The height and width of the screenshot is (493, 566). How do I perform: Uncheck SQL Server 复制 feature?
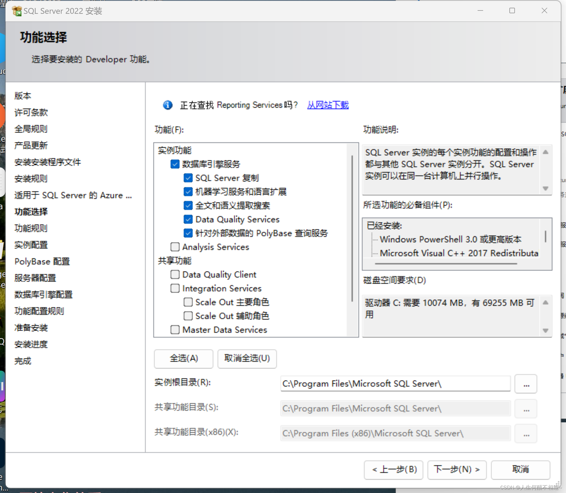tap(188, 178)
